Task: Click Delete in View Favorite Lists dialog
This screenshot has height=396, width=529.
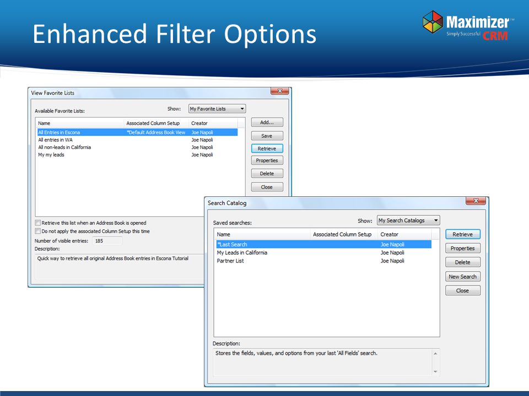Action: tap(267, 173)
